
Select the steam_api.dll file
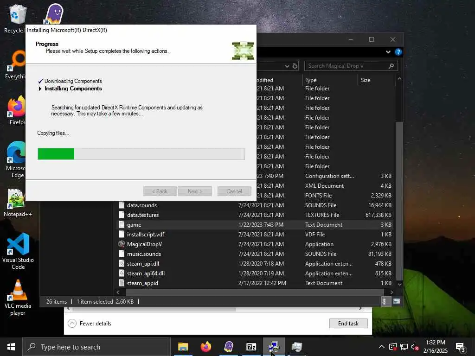(x=143, y=264)
